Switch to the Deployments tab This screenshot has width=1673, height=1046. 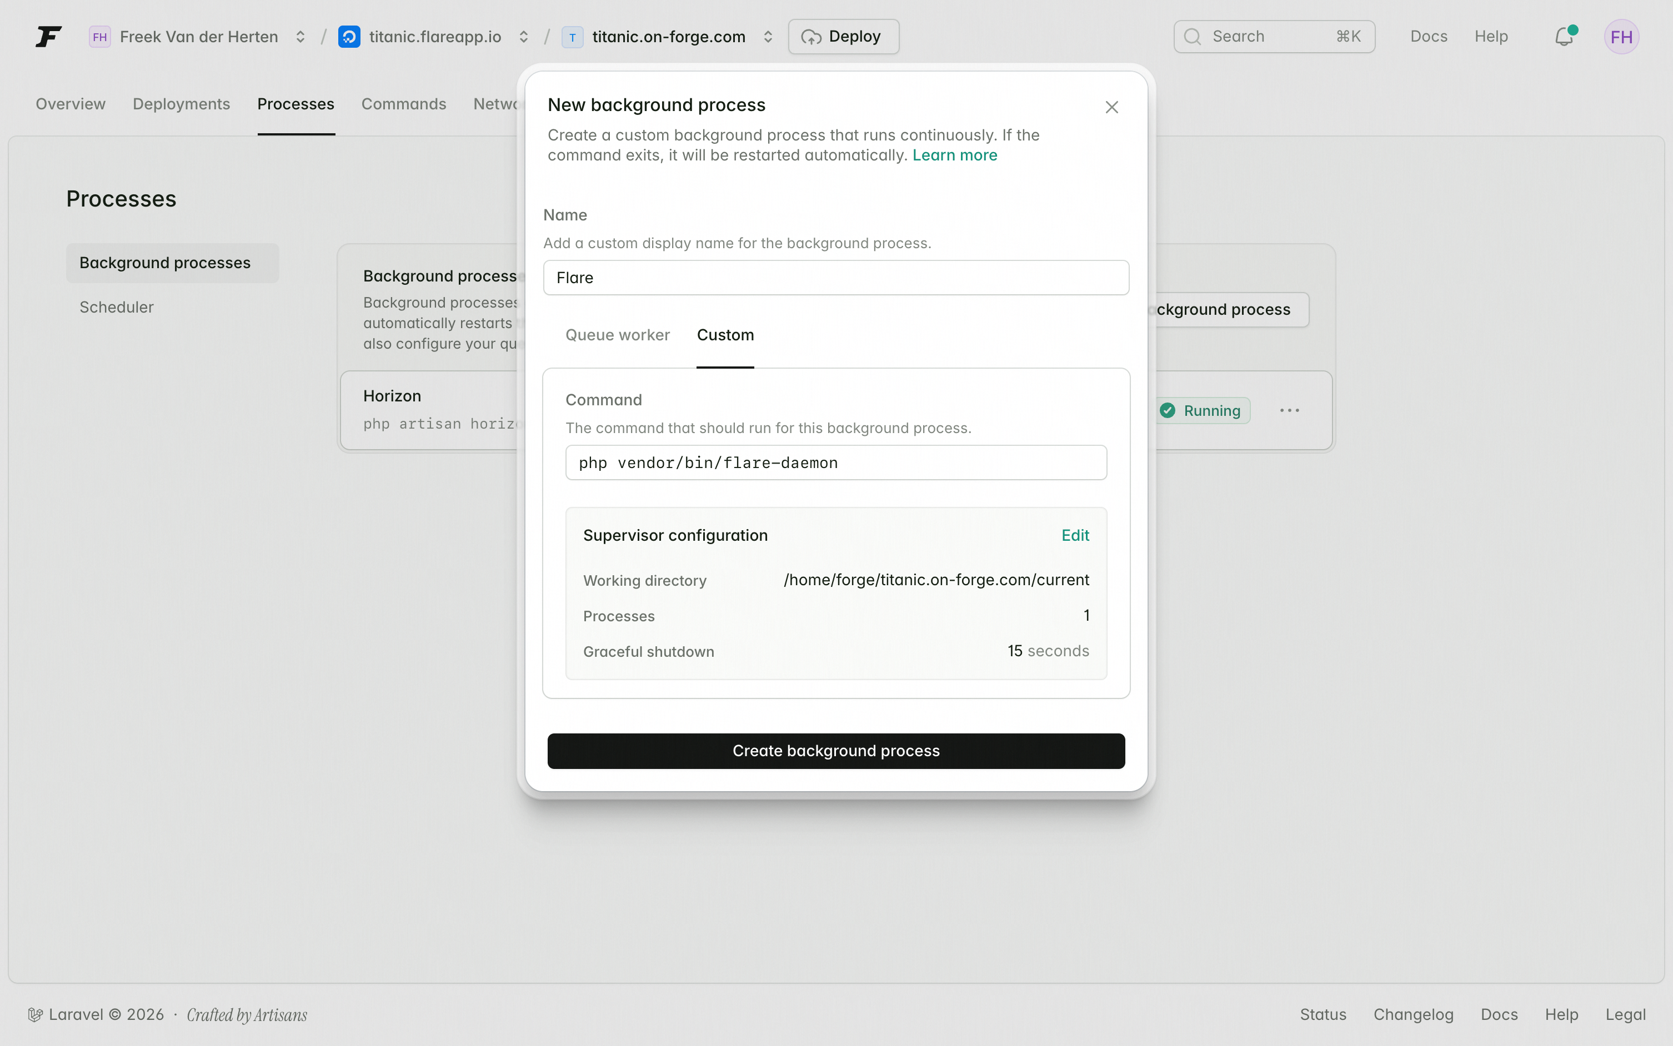click(181, 104)
